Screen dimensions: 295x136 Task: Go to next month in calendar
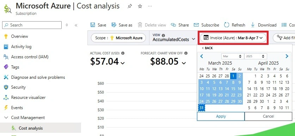tap(287, 56)
